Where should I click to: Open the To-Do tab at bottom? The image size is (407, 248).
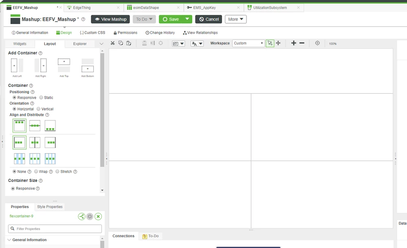pyautogui.click(x=151, y=236)
